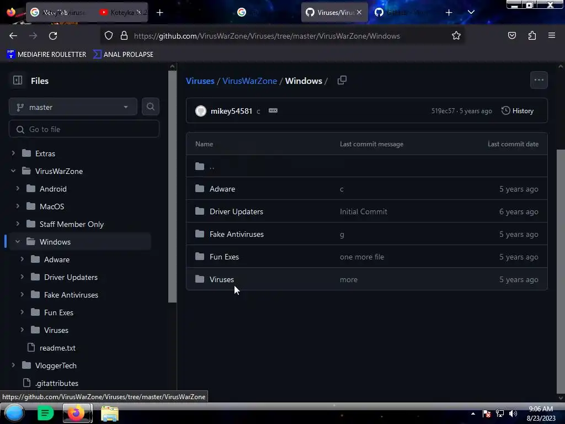Expand the Staff Member Only folder chevron

tap(18, 224)
